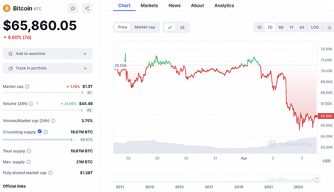
Task: Open the Analytics tab
Action: (224, 6)
